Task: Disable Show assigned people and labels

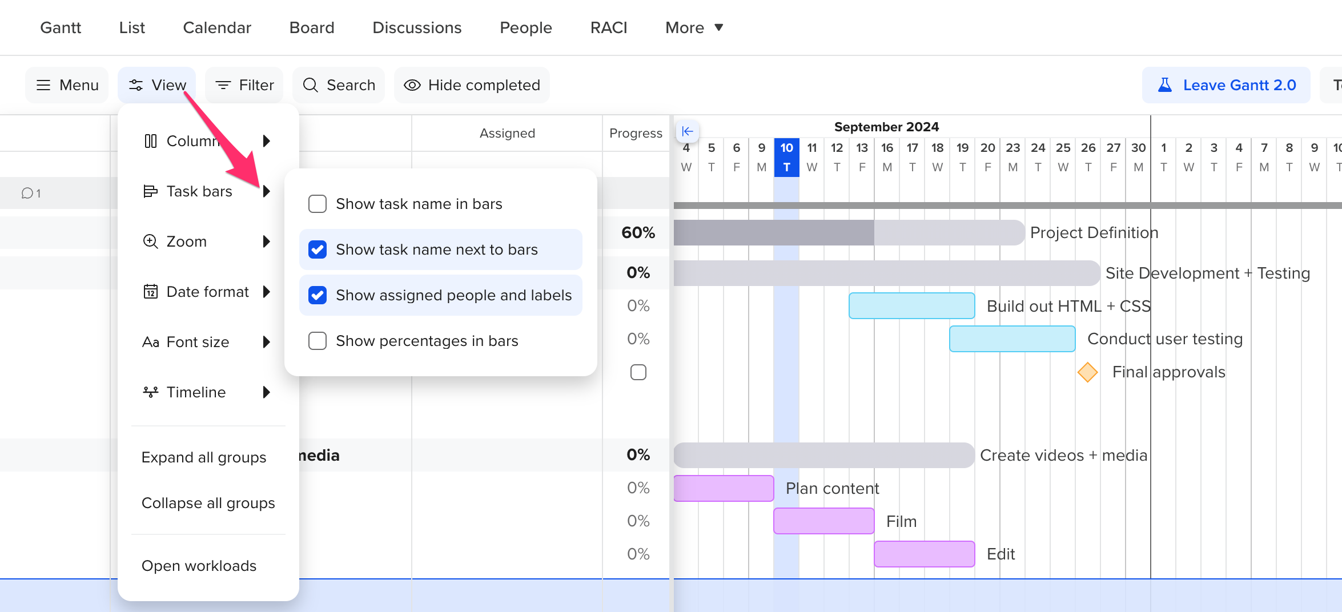Action: (x=318, y=295)
